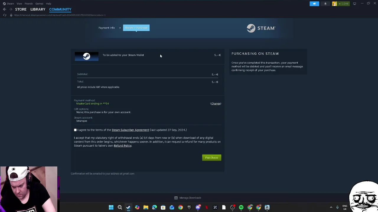378x212 pixels.
Task: Click the padlock icon beside the URL
Action: [x=11, y=15]
